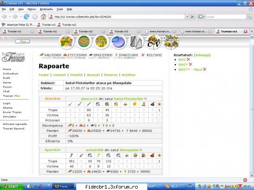Open the Bookmarks menu

point(46,9)
